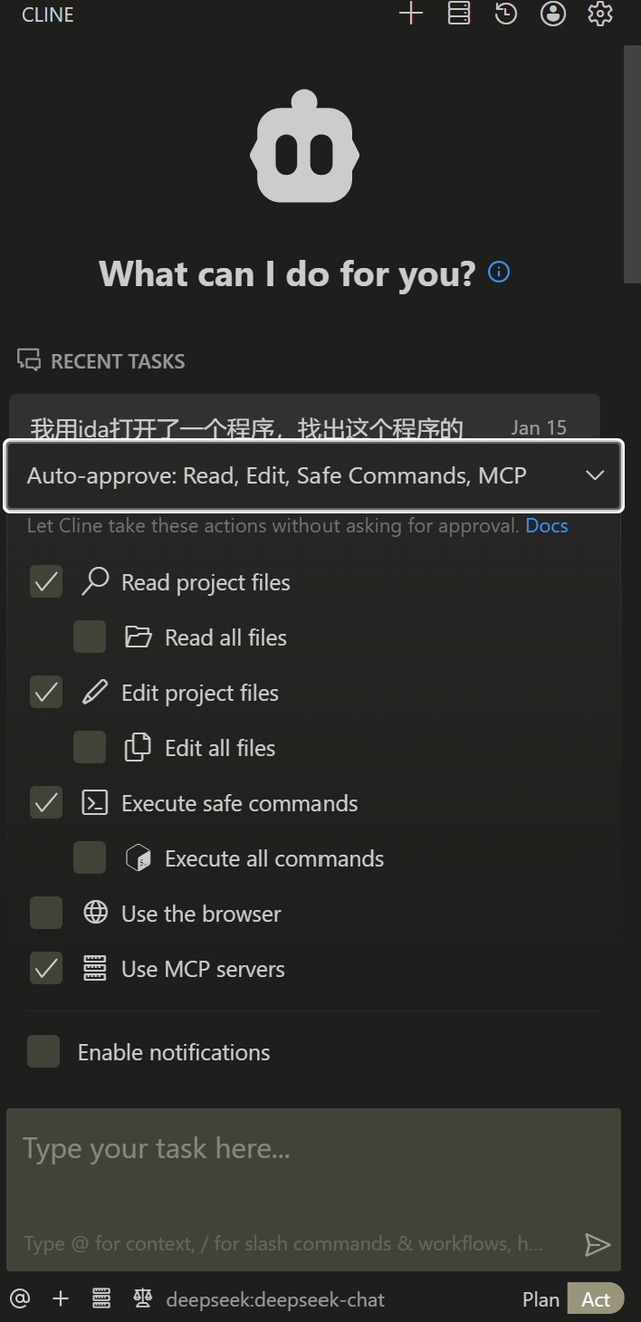Open MCP servers icon in header
641x1322 pixels.
click(459, 14)
